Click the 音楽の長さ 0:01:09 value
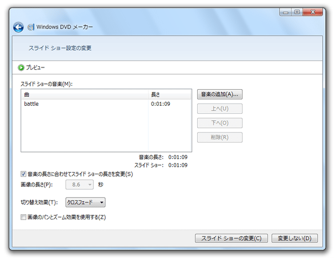336x260 pixels. point(178,157)
